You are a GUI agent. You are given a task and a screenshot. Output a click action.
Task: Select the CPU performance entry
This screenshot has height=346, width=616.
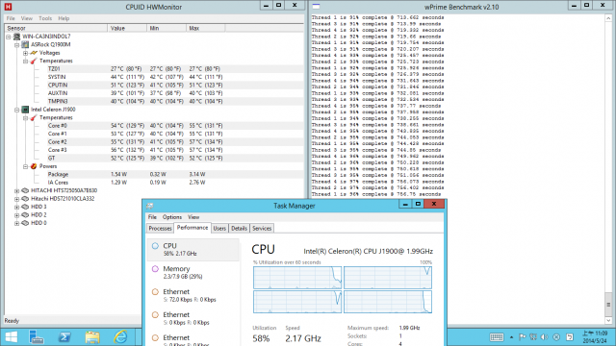click(x=192, y=250)
